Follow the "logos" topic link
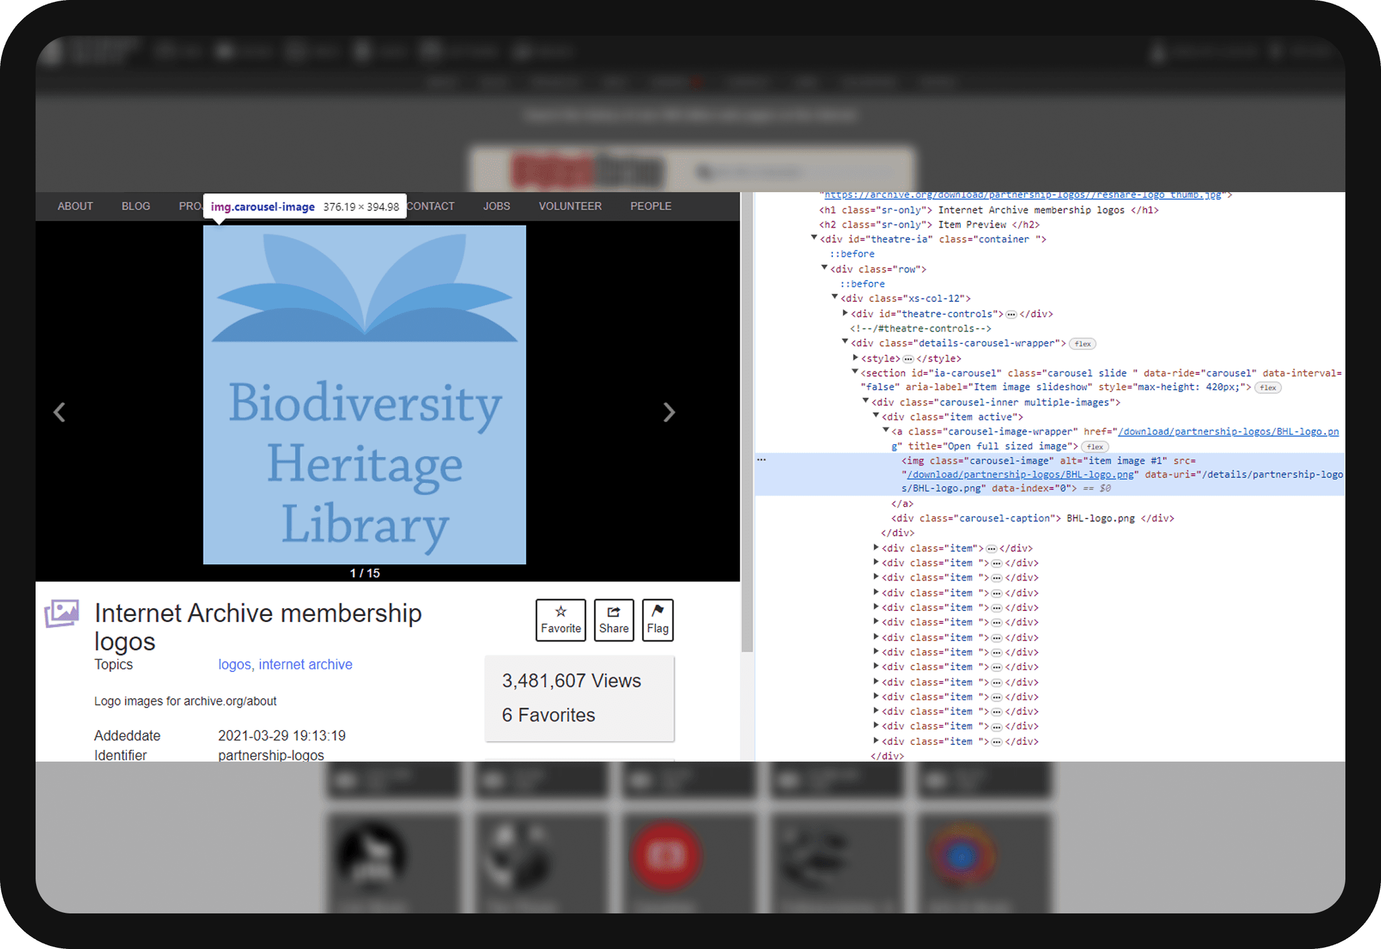Screen dimensions: 1381x949 [x=234, y=665]
